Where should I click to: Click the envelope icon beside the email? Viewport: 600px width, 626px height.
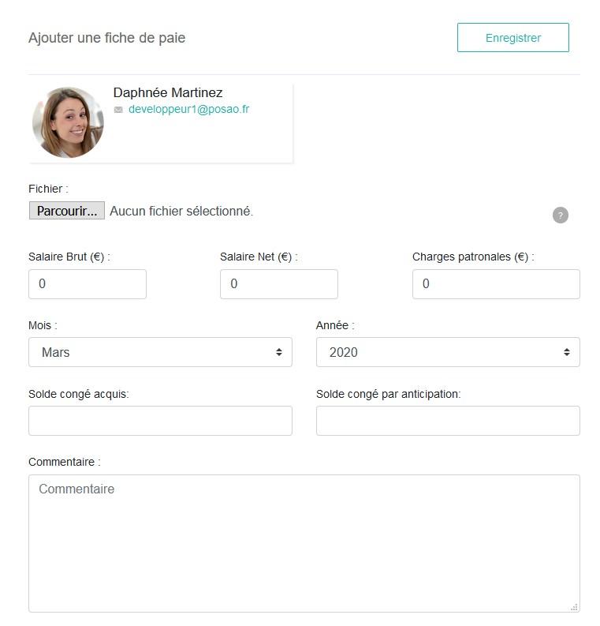tap(118, 110)
